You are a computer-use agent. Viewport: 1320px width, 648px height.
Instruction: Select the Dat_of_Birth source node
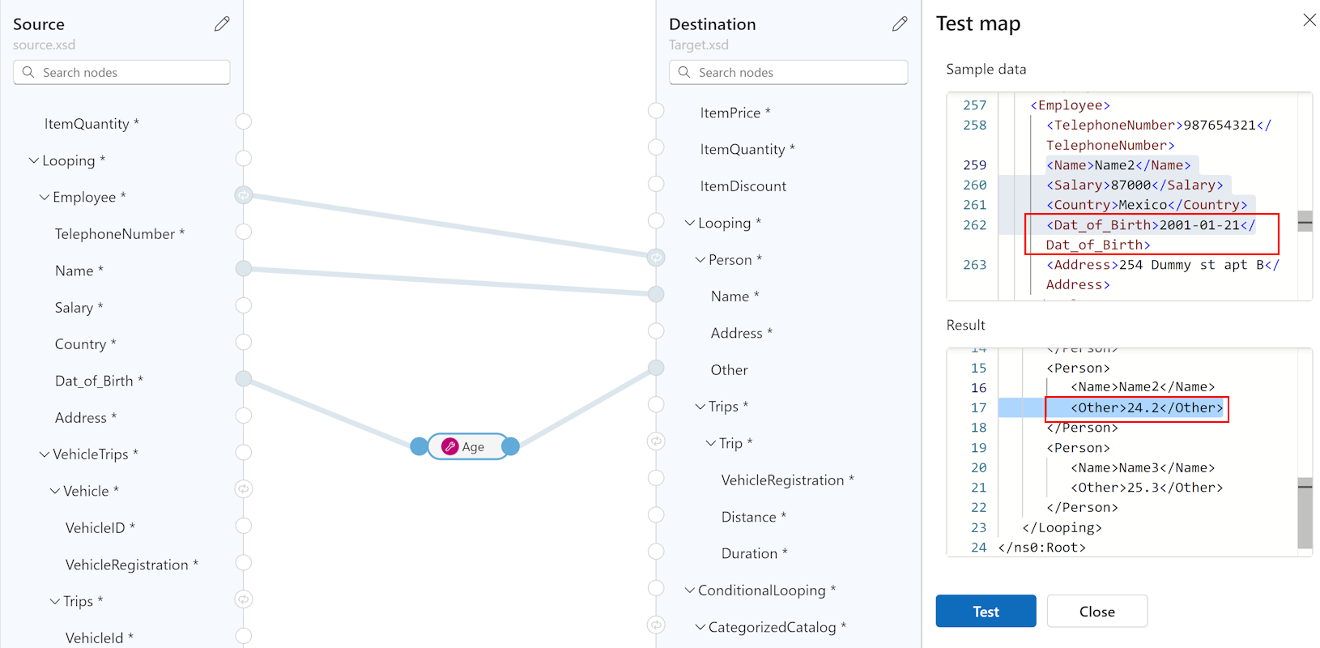(x=94, y=381)
